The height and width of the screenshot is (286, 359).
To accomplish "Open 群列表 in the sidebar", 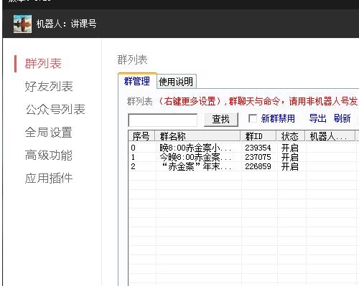I will pos(43,64).
